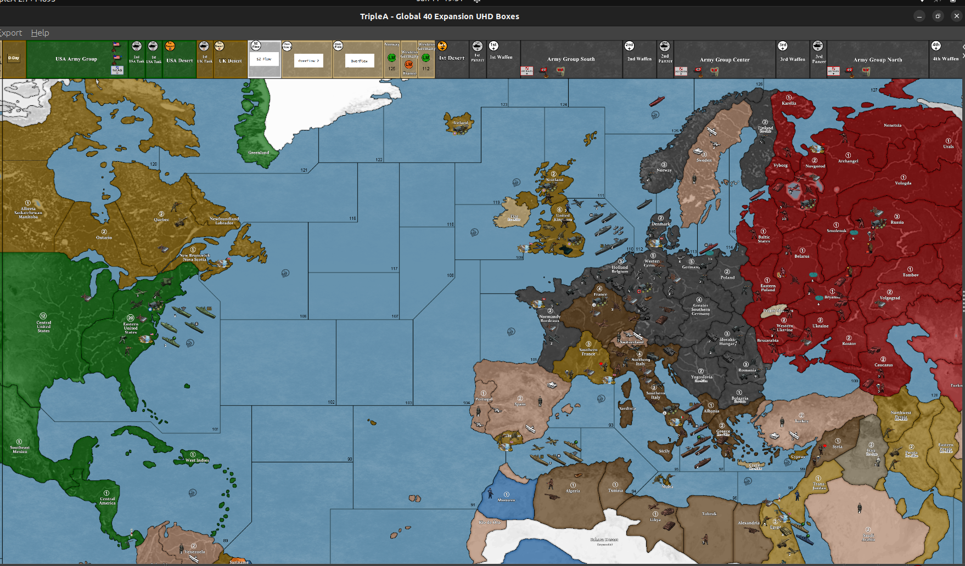Viewport: 965px width, 566px height.
Task: Select the 2nd Panzer tank token
Action: click(665, 46)
